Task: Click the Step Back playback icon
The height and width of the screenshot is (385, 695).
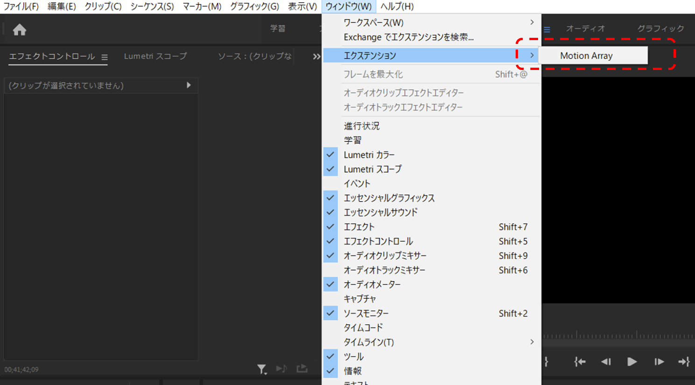Action: pos(606,362)
